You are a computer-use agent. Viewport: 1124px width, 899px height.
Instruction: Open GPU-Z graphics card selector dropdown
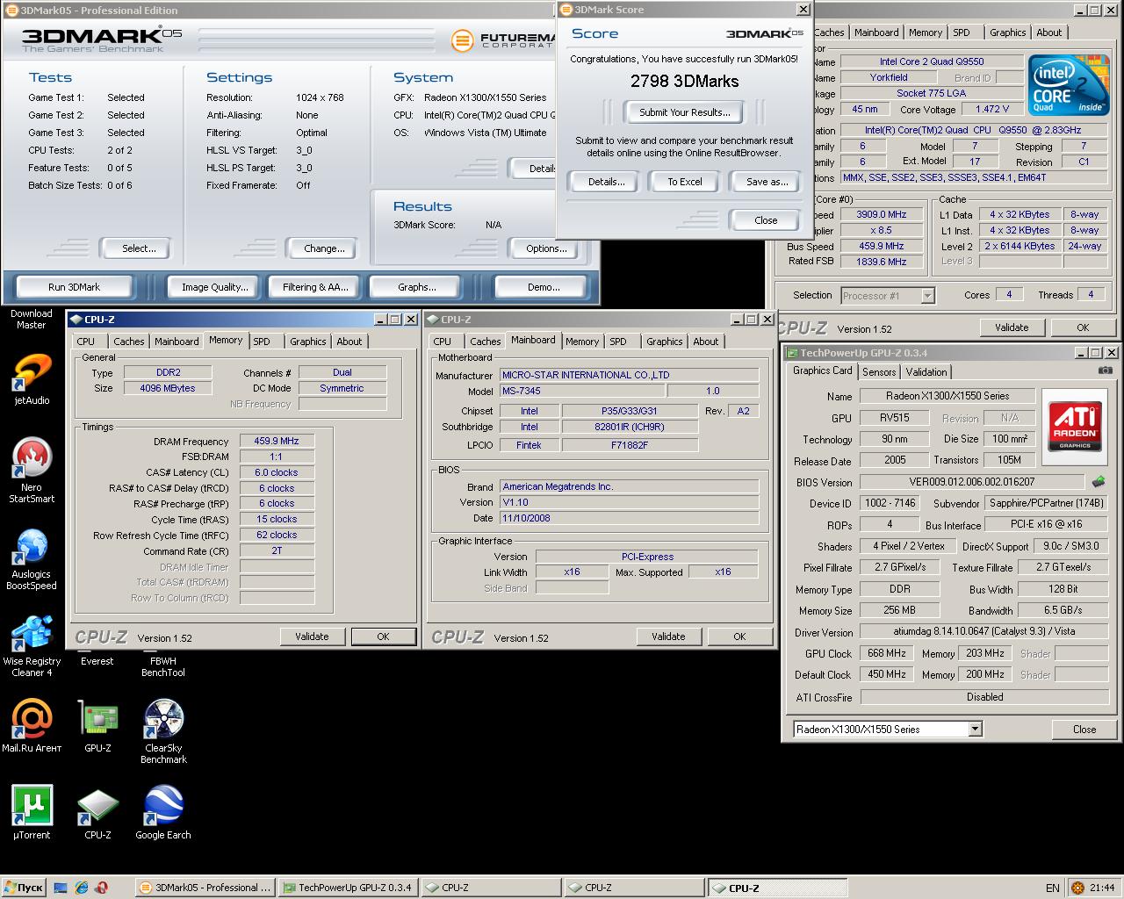(975, 729)
